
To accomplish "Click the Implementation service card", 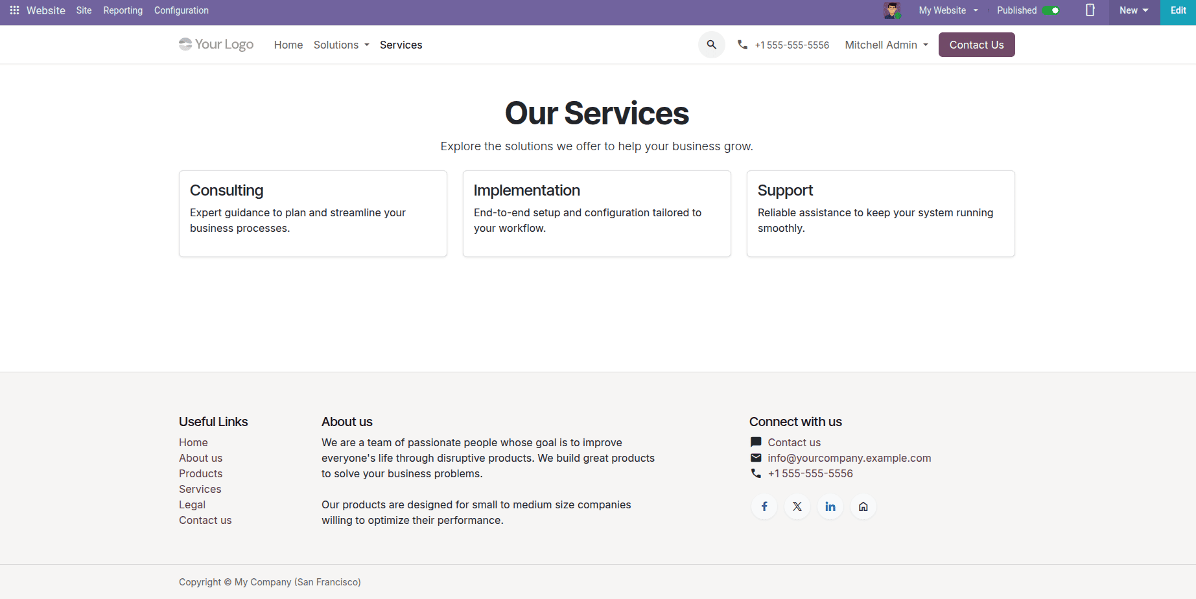I will pos(597,214).
